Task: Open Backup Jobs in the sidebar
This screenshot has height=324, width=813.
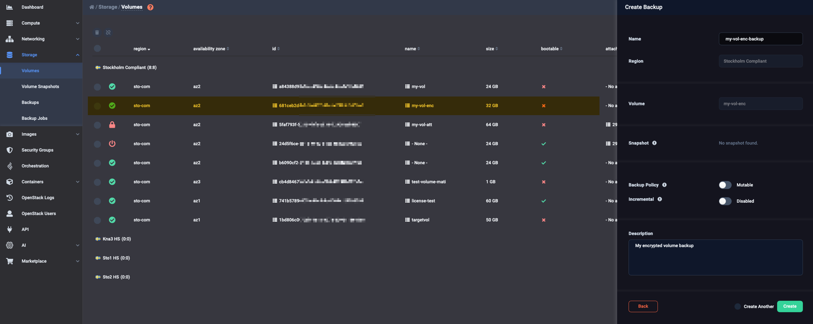Action: tap(34, 118)
